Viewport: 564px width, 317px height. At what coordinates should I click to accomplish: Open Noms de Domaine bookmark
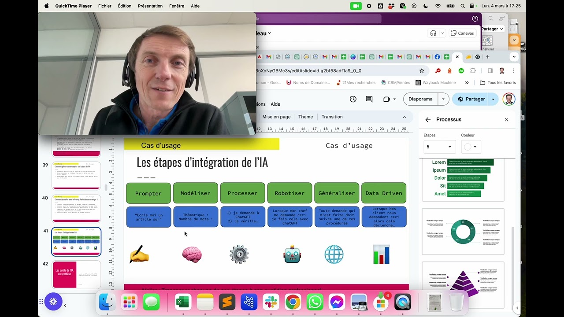tap(308, 82)
